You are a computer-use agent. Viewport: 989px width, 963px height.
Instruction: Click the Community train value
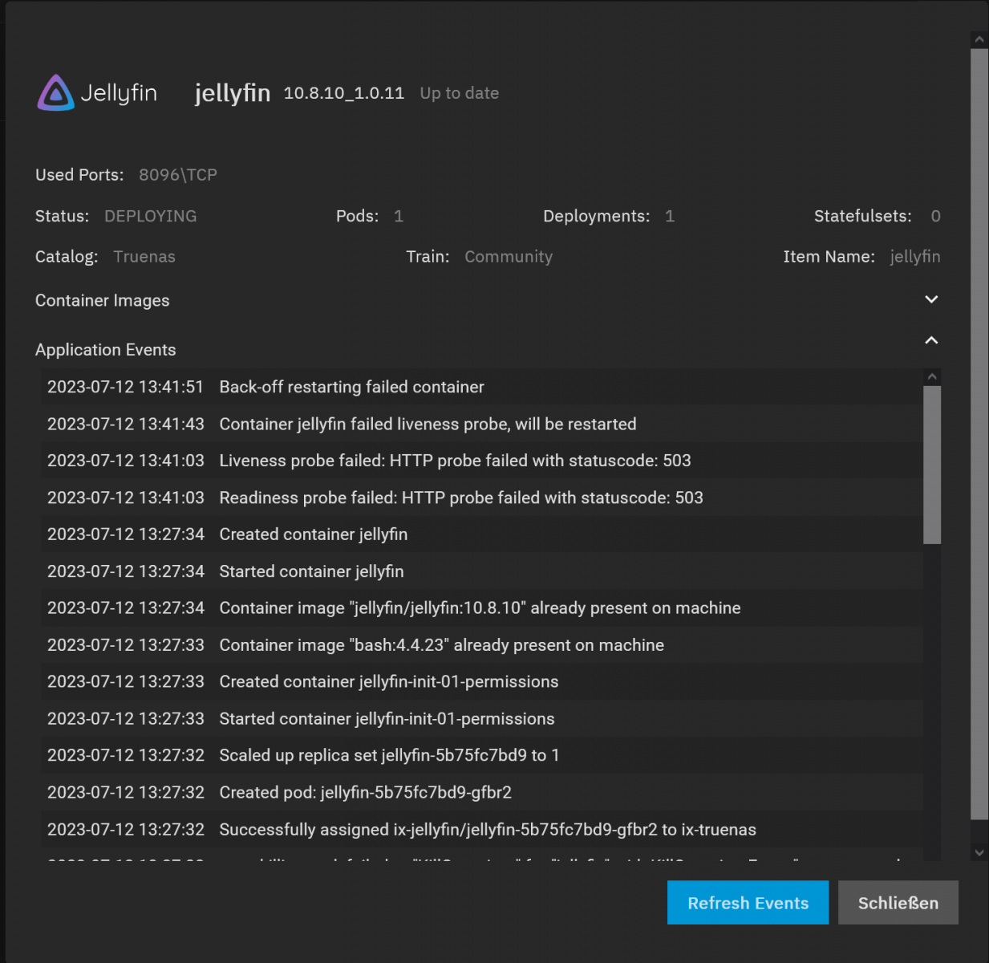(x=509, y=257)
